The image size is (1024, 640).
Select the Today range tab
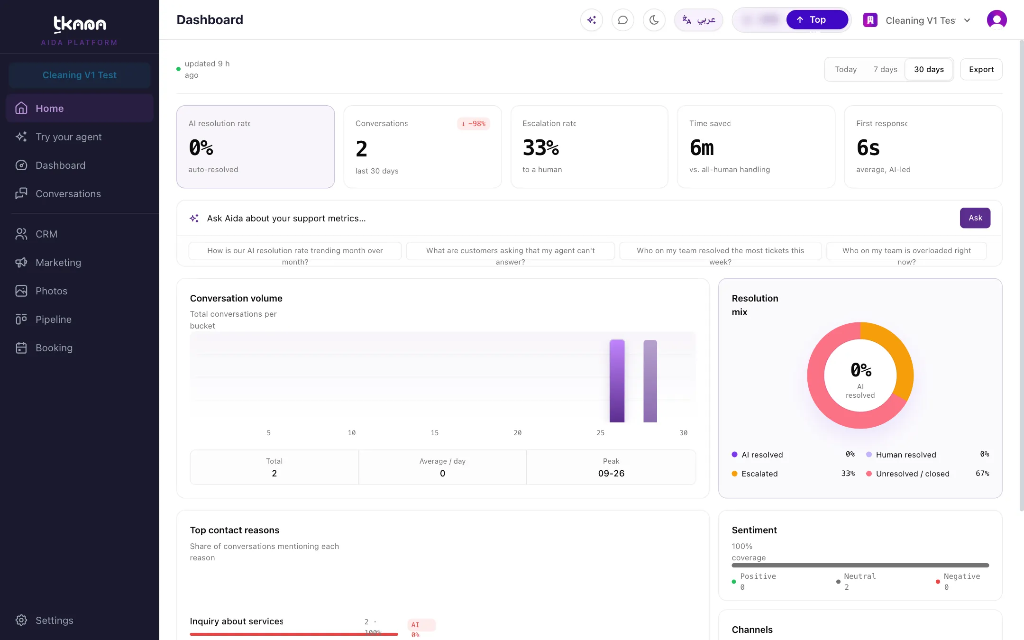pos(846,70)
